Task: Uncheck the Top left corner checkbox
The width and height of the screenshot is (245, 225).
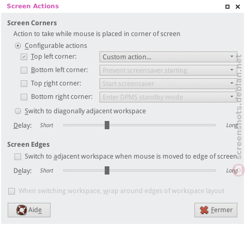Action: tap(24, 57)
